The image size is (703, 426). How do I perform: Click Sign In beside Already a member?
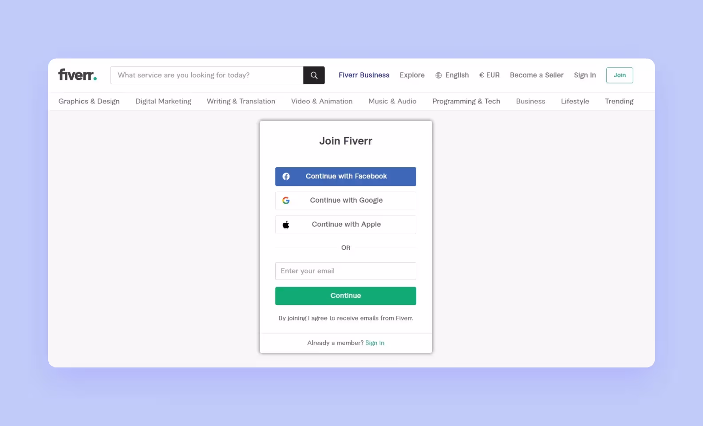point(375,343)
